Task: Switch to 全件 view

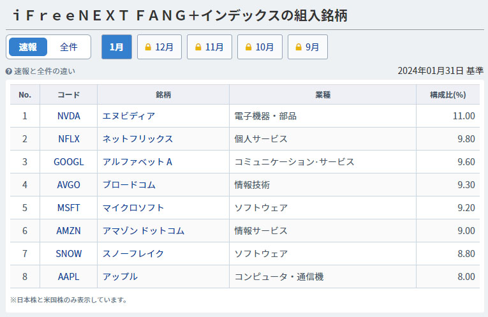Action: (x=69, y=47)
